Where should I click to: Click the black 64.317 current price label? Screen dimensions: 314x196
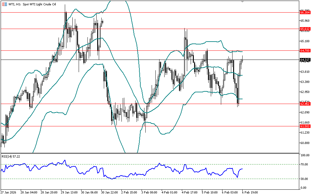click(x=305, y=60)
